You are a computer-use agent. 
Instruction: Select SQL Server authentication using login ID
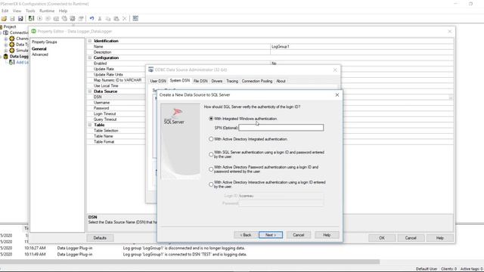(211, 154)
